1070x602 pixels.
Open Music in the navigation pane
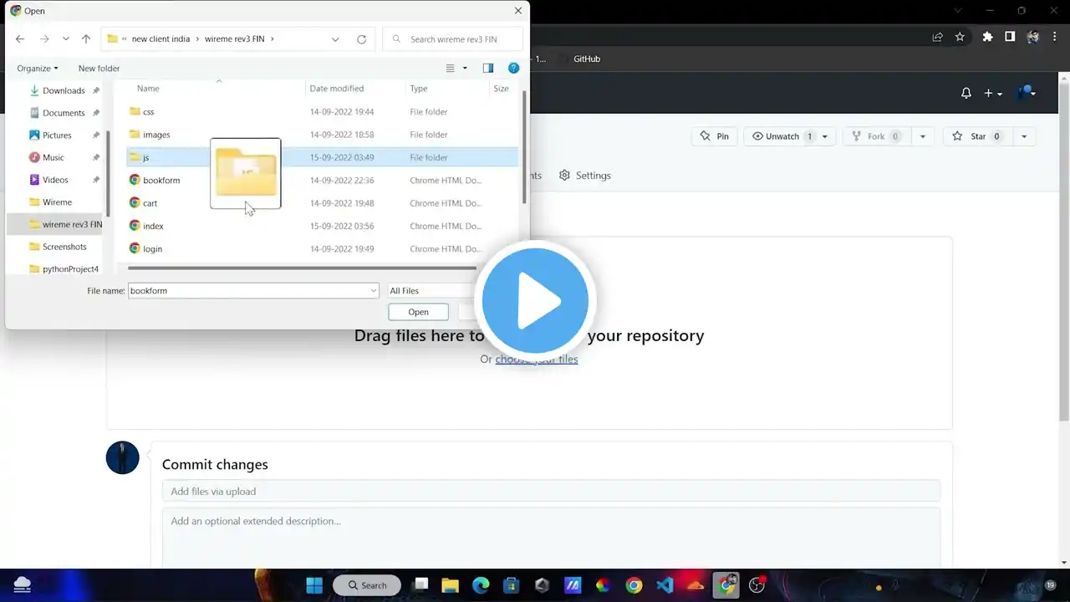53,157
